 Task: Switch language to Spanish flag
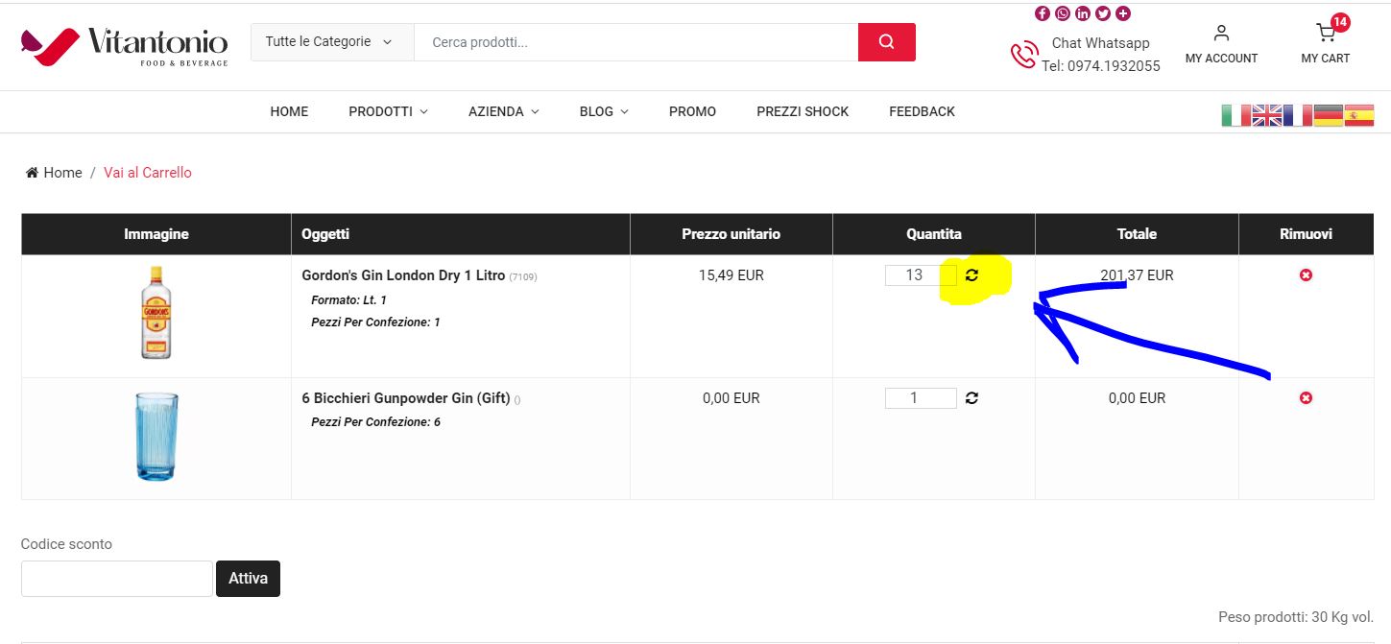coord(1359,115)
